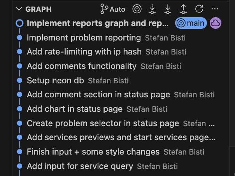Click the hollow HEAD commit circle

19,23
